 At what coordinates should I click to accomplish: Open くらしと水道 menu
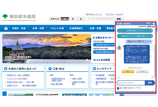(57, 28)
